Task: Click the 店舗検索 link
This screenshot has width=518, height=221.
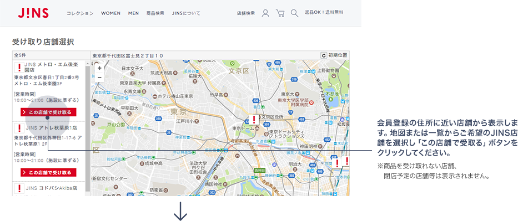Action: click(x=246, y=13)
